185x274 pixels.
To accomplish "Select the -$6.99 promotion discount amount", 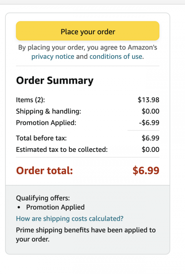I will pyautogui.click(x=149, y=123).
